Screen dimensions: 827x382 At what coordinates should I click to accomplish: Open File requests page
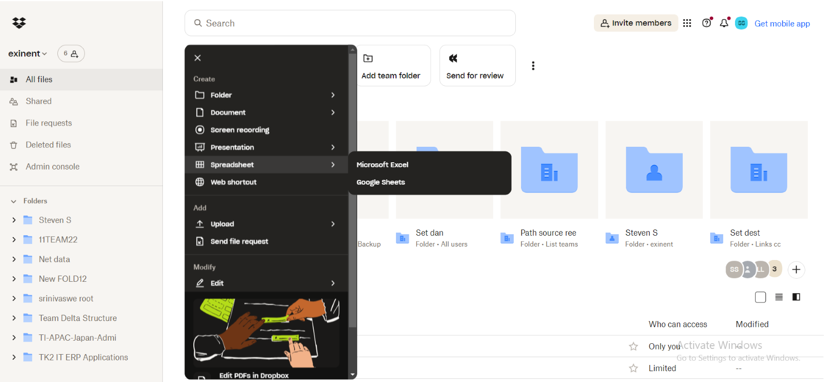pyautogui.click(x=49, y=123)
